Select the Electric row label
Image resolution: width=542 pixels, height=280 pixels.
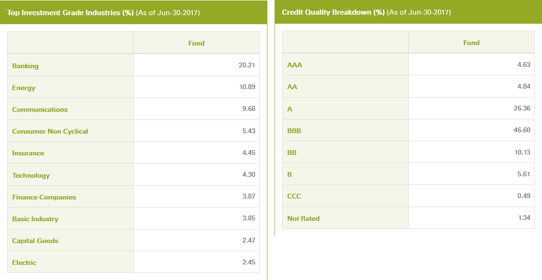point(24,262)
